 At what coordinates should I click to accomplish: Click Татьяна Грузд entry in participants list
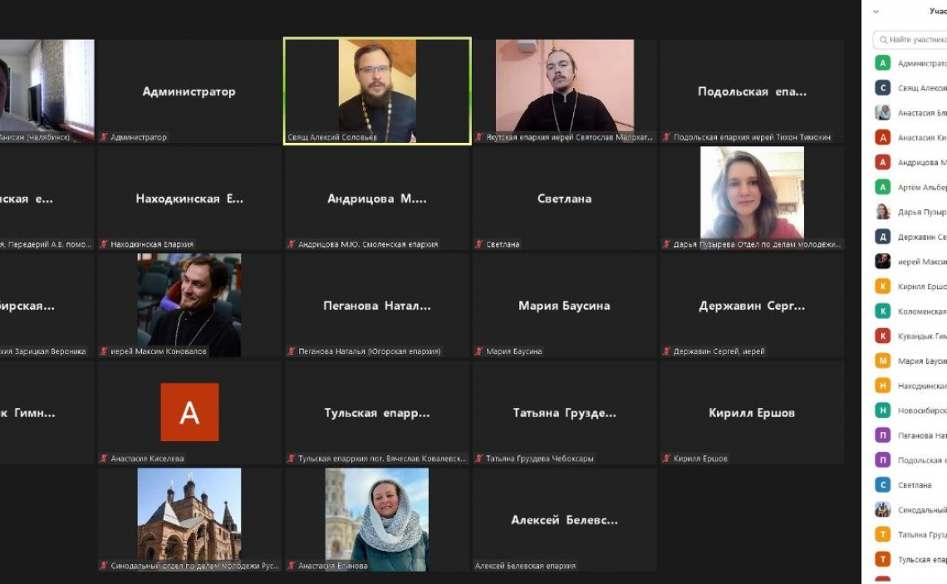point(920,535)
